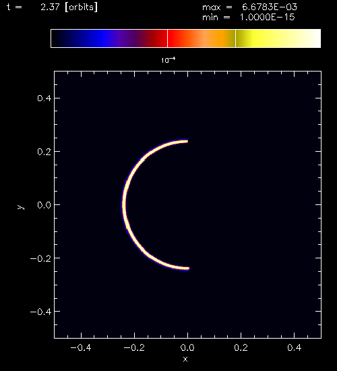The image size is (337, 371).
Task: Click the dark-olive divider line in colorbar
Action: (235, 38)
